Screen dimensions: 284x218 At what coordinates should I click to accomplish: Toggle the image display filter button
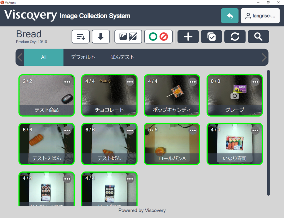(128, 37)
